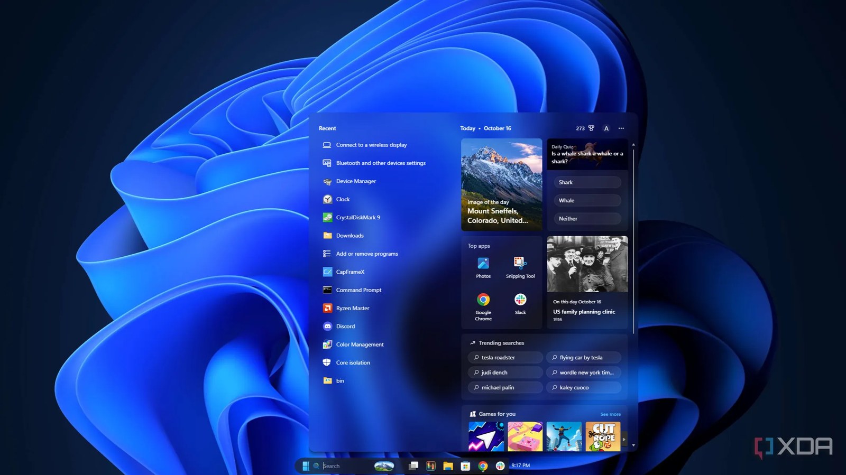
Task: Launch Slack from Top apps
Action: [x=520, y=304]
